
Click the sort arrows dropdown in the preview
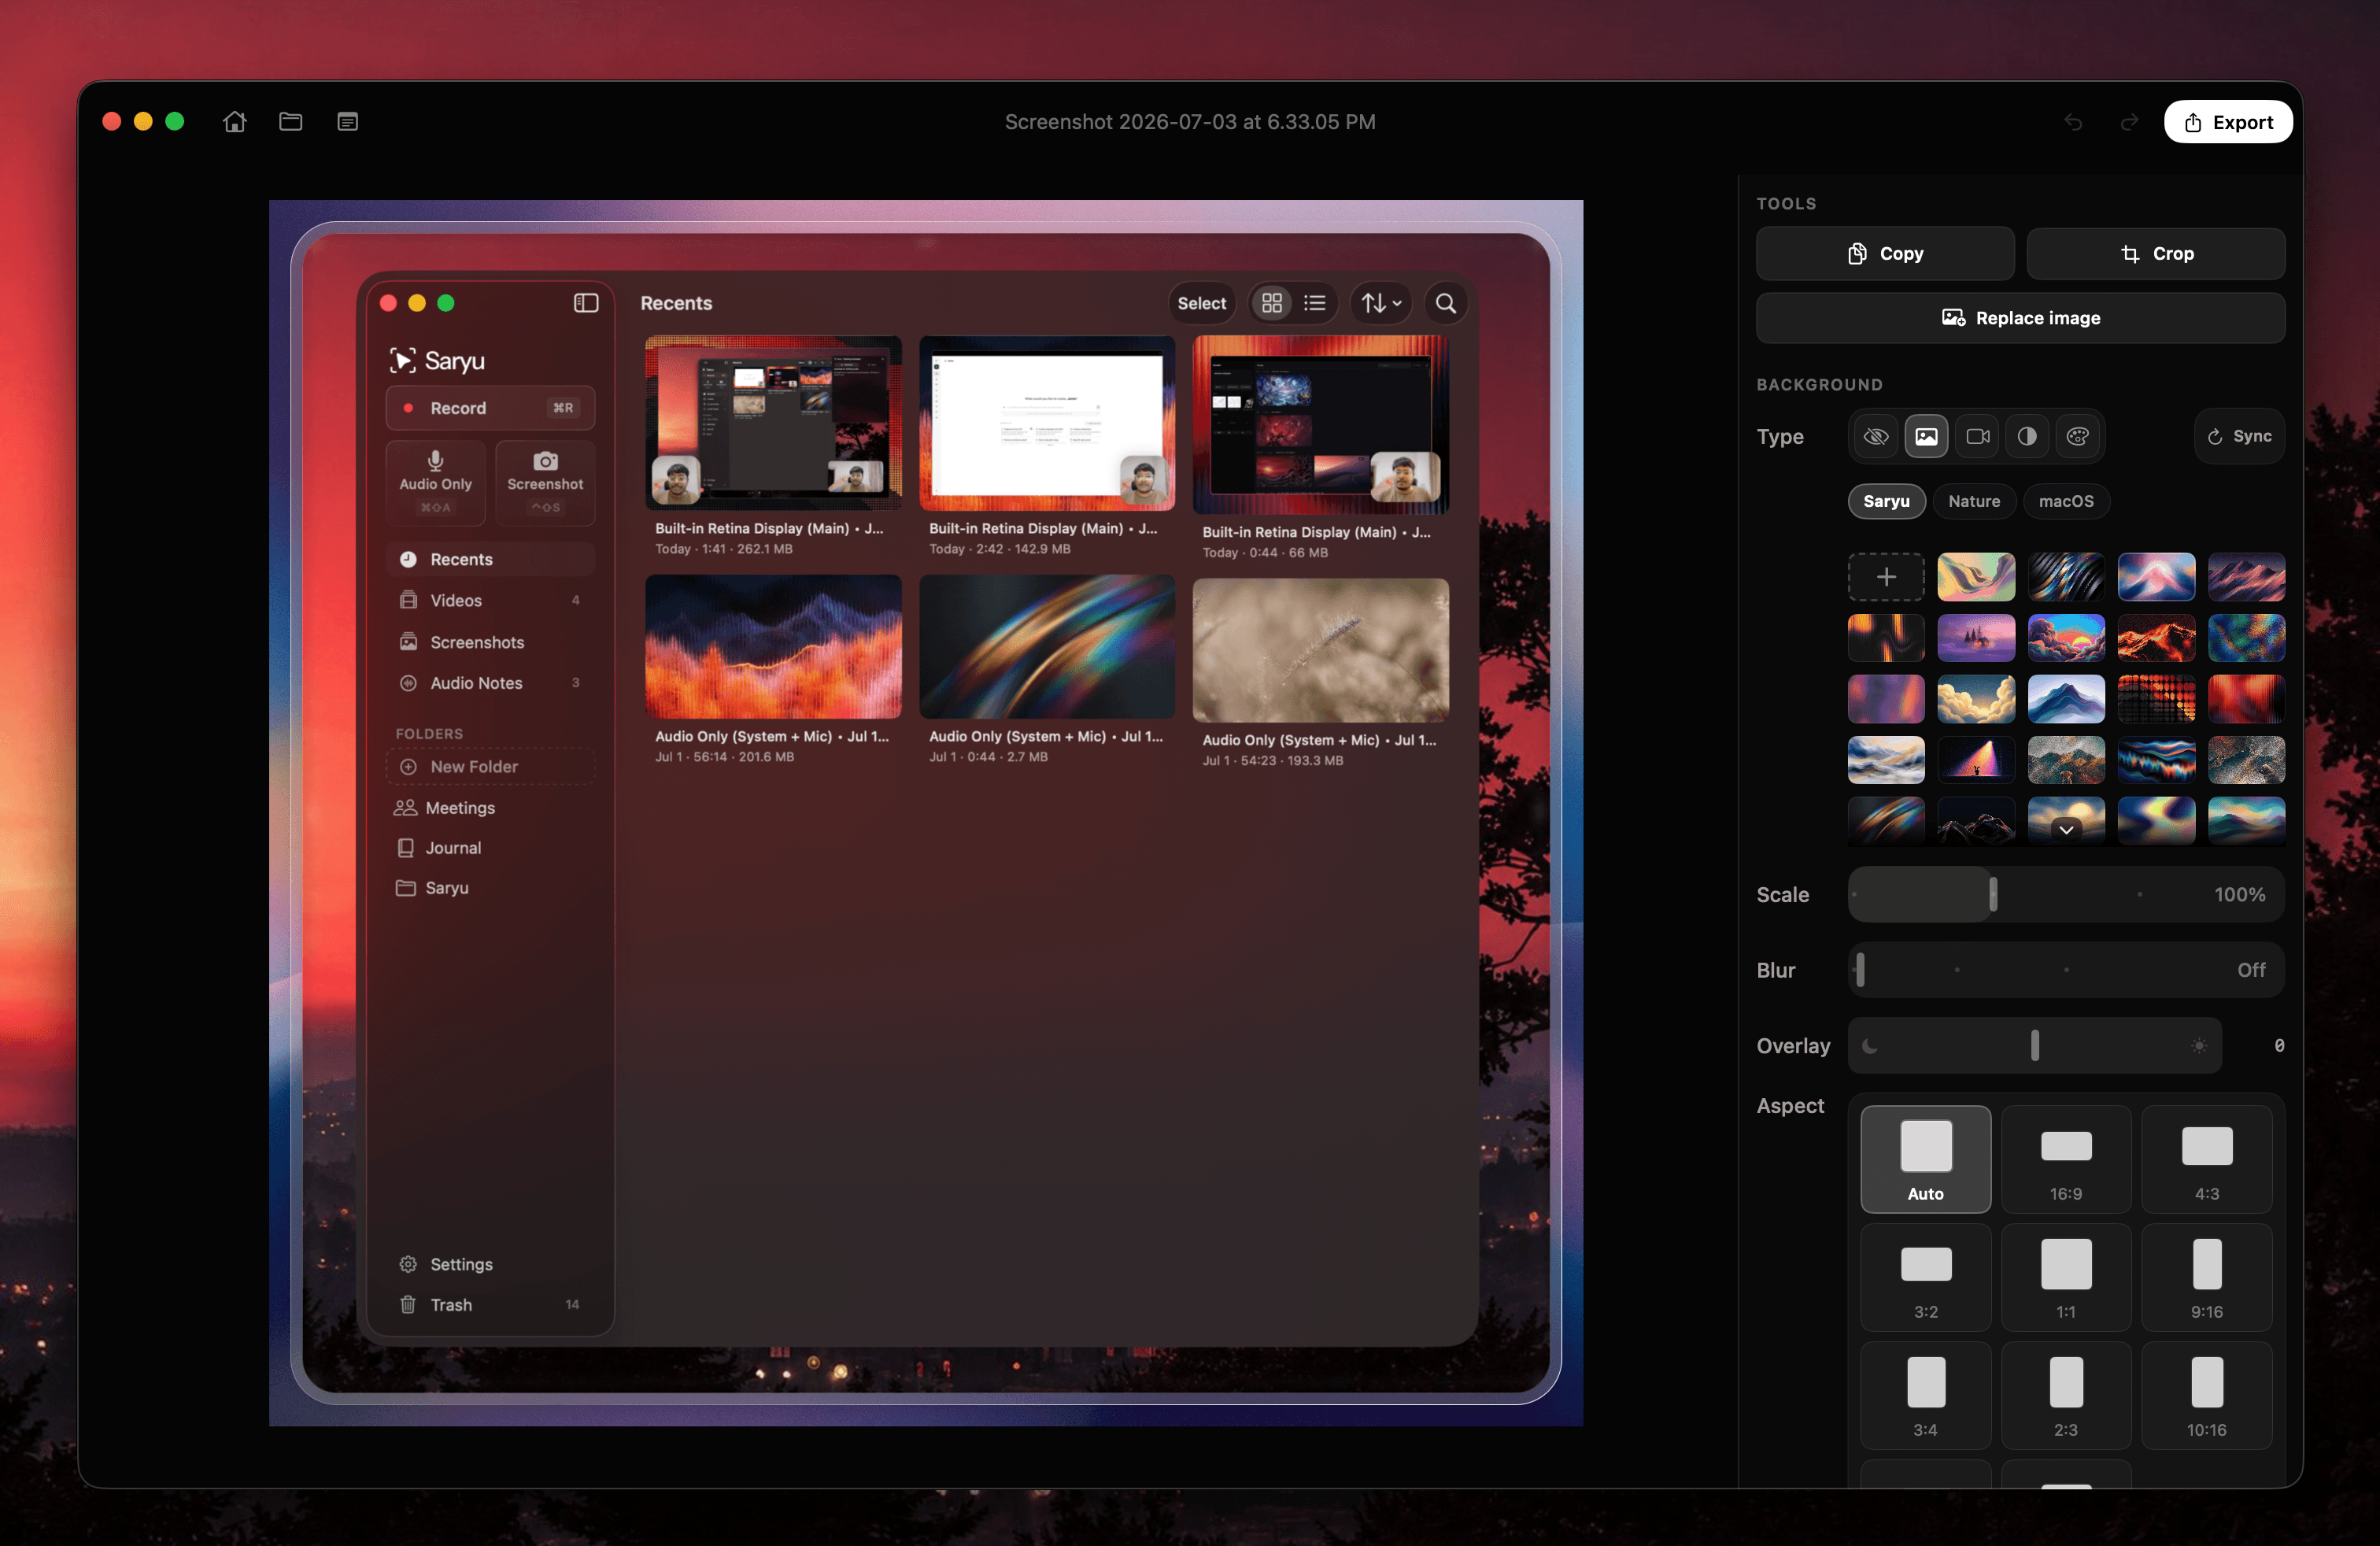(x=1382, y=303)
